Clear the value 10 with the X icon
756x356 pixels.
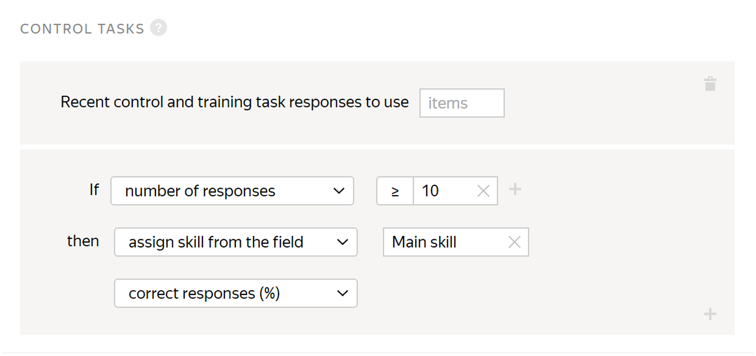click(483, 191)
